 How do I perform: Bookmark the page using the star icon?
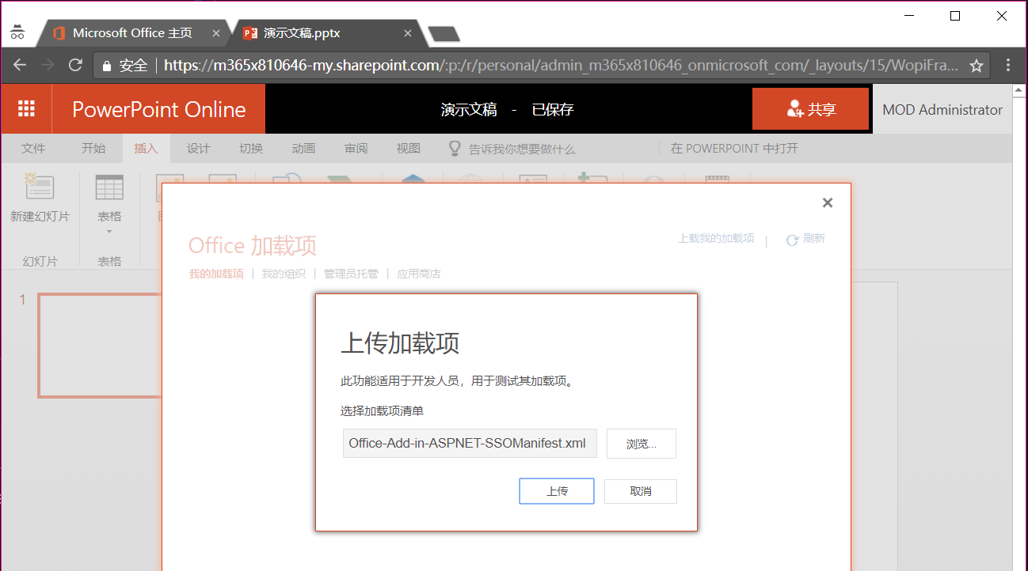(x=976, y=65)
